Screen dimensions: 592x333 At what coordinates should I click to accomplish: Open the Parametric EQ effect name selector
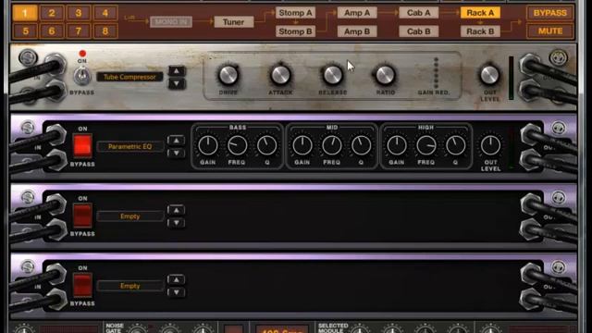click(129, 146)
